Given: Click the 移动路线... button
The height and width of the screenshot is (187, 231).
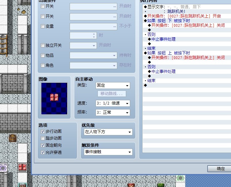Looking at the screenshot, I should (x=112, y=94).
